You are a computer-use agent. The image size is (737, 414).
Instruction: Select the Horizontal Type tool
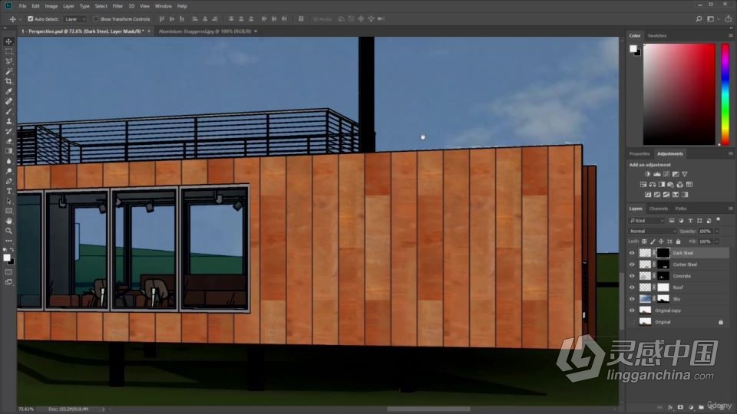(8, 191)
